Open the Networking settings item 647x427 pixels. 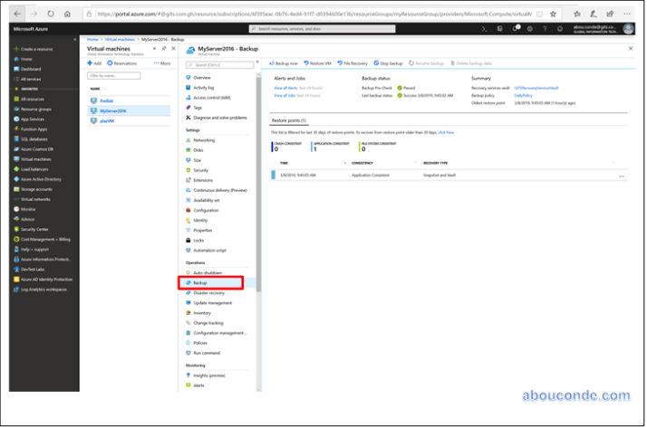pyautogui.click(x=204, y=140)
